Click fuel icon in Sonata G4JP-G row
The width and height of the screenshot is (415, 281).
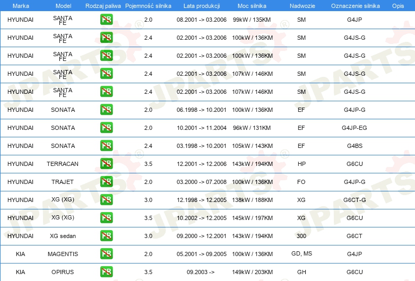(x=106, y=109)
